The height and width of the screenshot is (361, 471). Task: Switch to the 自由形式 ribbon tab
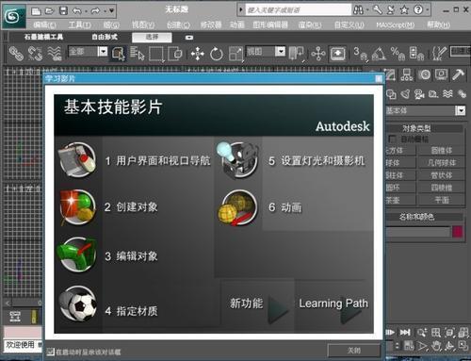[105, 37]
